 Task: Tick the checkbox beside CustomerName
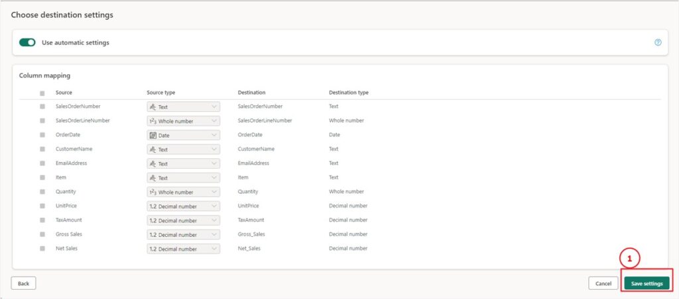pos(42,149)
